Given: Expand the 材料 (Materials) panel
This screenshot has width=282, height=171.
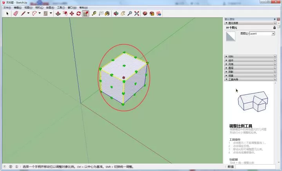Looking at the screenshot, I should click(250, 56).
